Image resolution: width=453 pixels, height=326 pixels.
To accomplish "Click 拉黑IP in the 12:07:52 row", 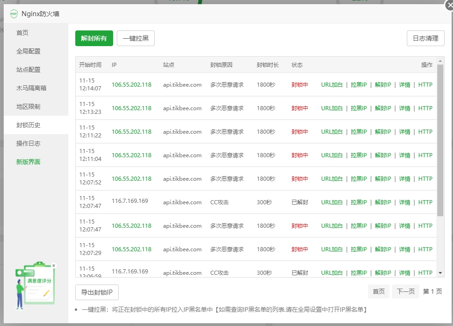I will coord(358,179).
